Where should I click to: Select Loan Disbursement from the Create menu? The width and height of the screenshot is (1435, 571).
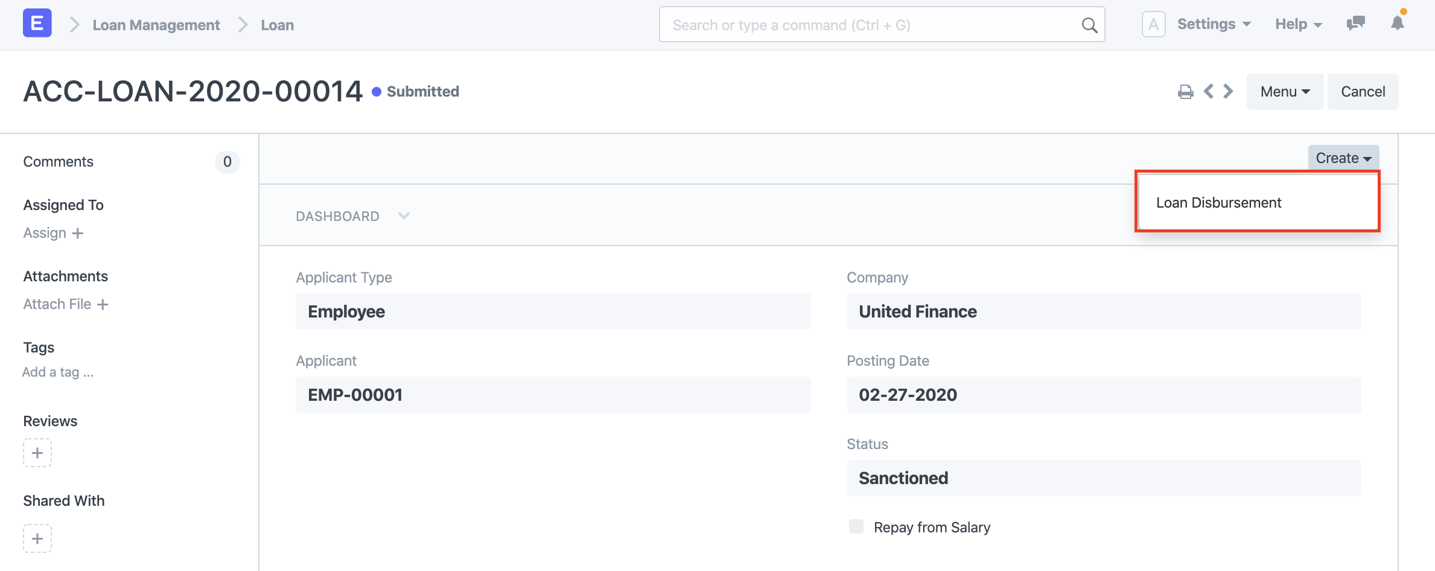pos(1219,202)
